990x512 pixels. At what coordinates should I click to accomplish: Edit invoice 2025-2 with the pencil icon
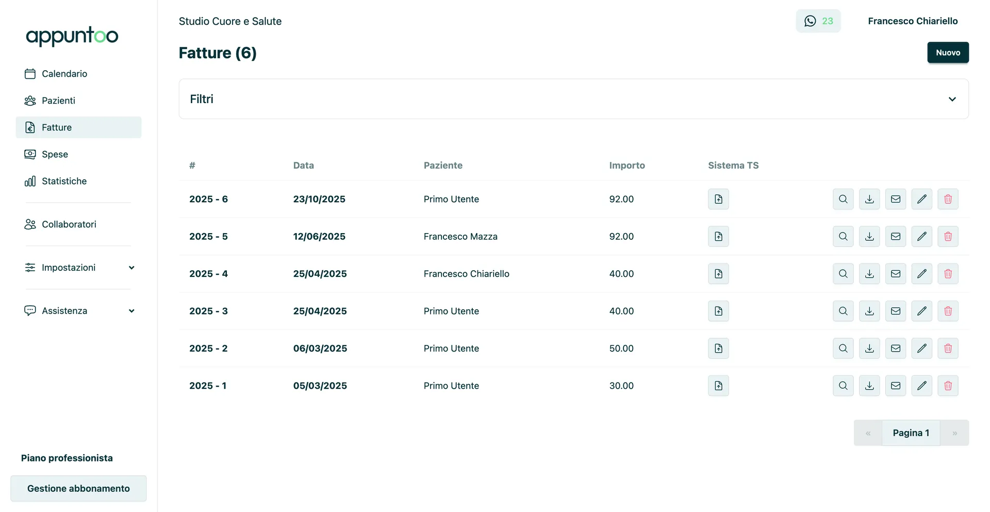[x=922, y=348]
